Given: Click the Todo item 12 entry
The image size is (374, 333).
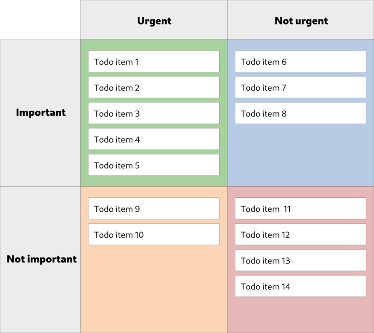Looking at the screenshot, I should [x=300, y=235].
